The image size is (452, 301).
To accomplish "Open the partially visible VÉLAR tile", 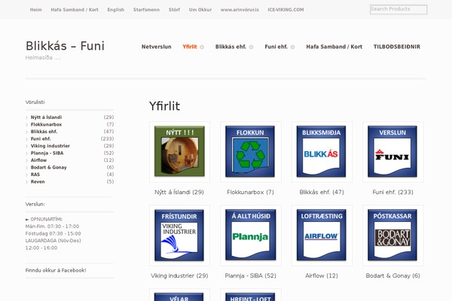I will pyautogui.click(x=179, y=297).
